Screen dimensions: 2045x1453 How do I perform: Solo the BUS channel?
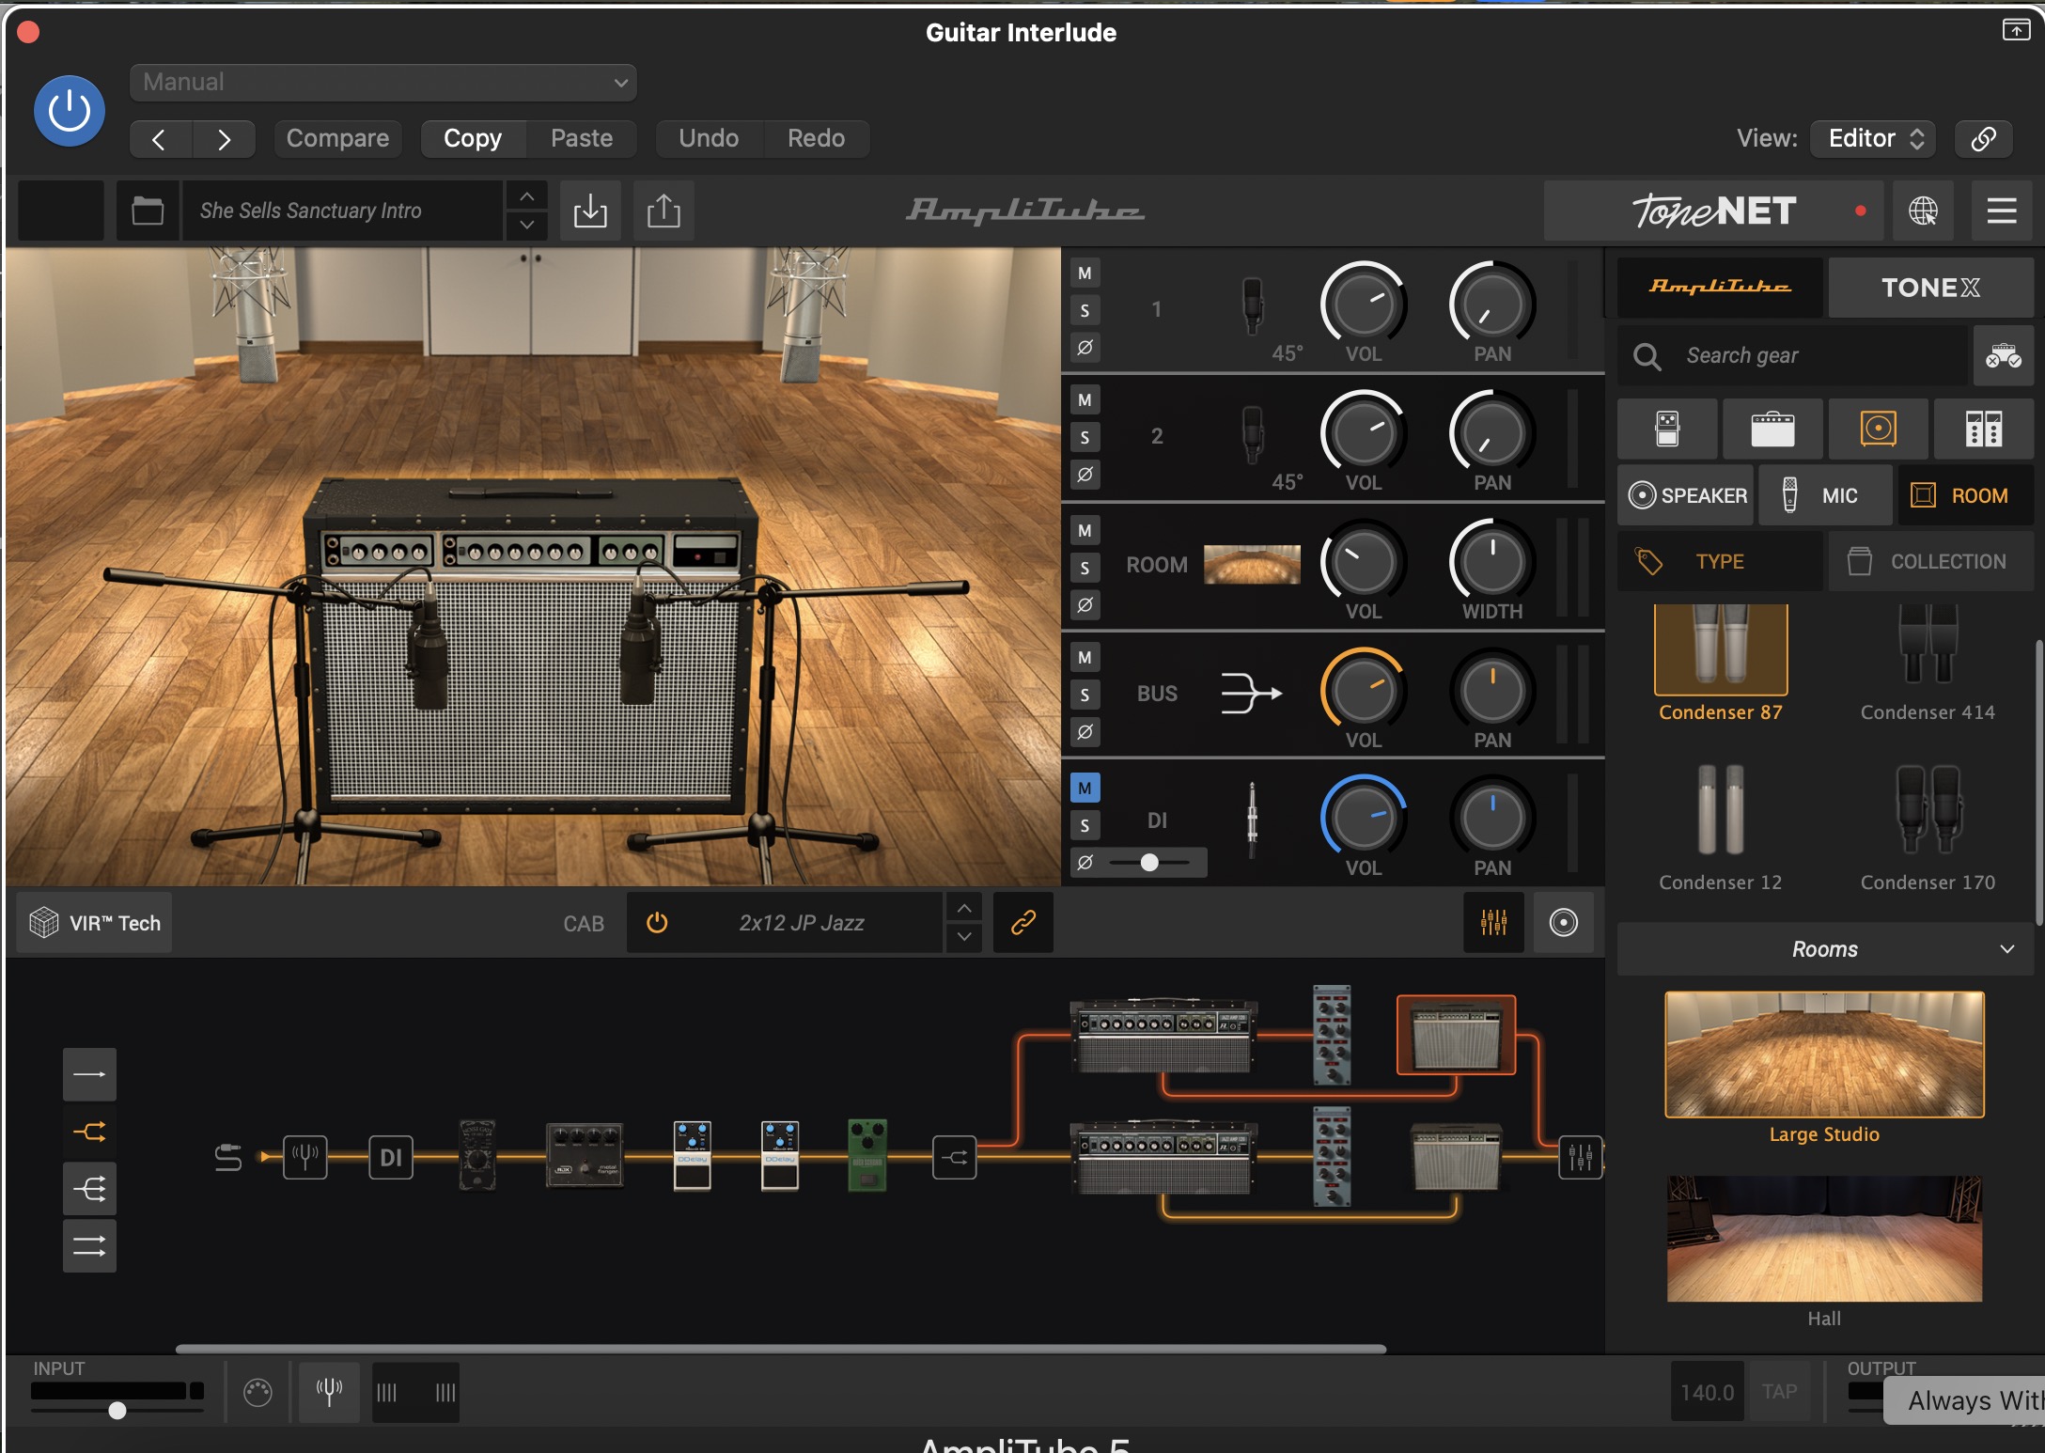1085,695
